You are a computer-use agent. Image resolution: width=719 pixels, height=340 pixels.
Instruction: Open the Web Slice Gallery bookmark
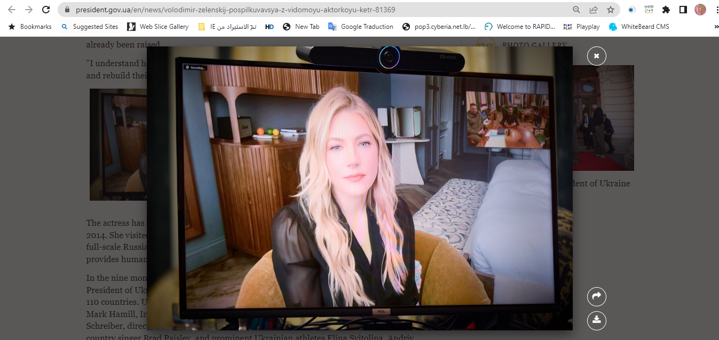158,27
